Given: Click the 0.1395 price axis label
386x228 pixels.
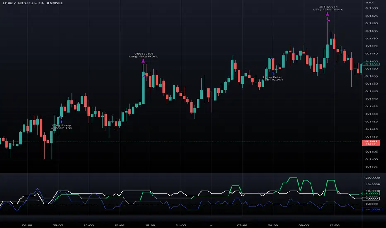Looking at the screenshot, I should tap(372, 167).
